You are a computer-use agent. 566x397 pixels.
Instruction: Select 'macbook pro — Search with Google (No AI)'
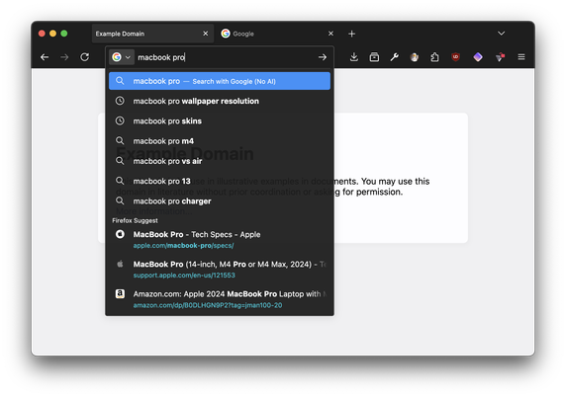(x=220, y=81)
